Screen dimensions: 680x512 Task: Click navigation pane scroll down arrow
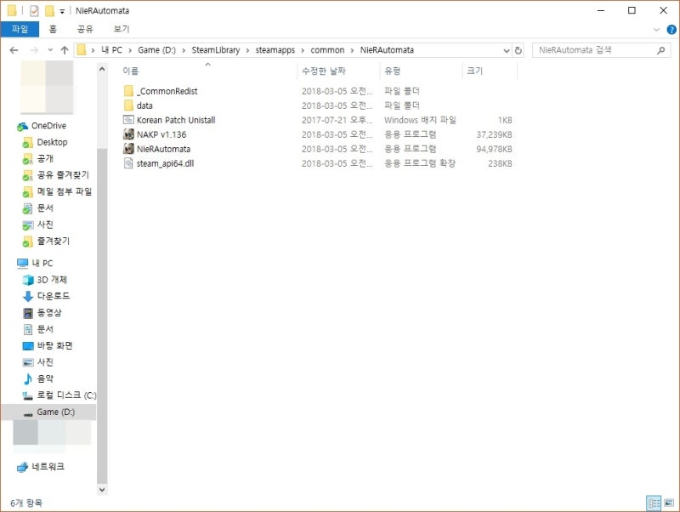pos(102,490)
